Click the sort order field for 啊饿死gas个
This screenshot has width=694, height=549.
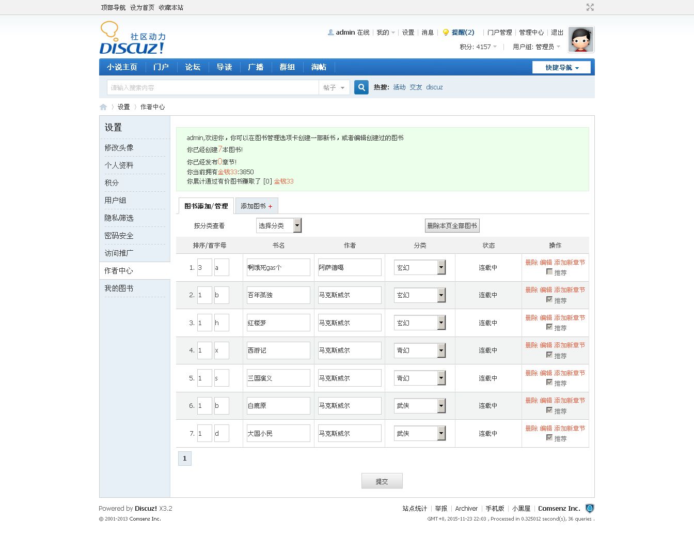[x=204, y=267]
